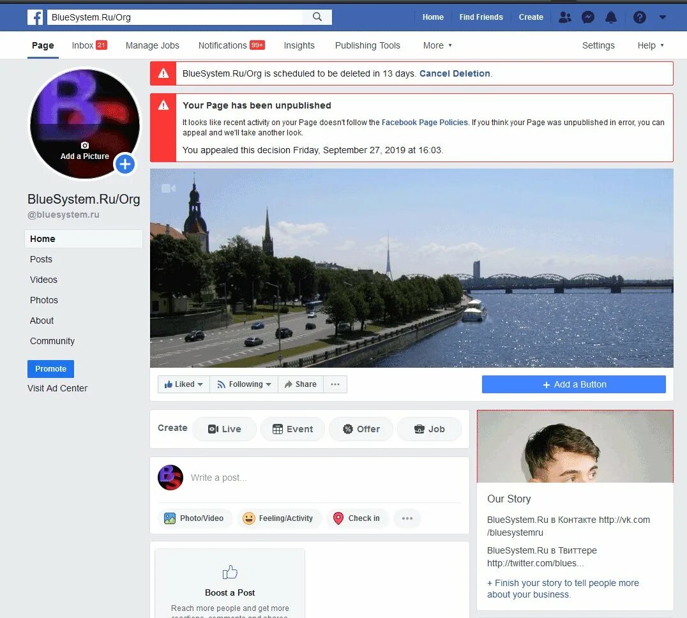Select About in the left sidebar
Image resolution: width=687 pixels, height=618 pixels.
pyautogui.click(x=42, y=320)
